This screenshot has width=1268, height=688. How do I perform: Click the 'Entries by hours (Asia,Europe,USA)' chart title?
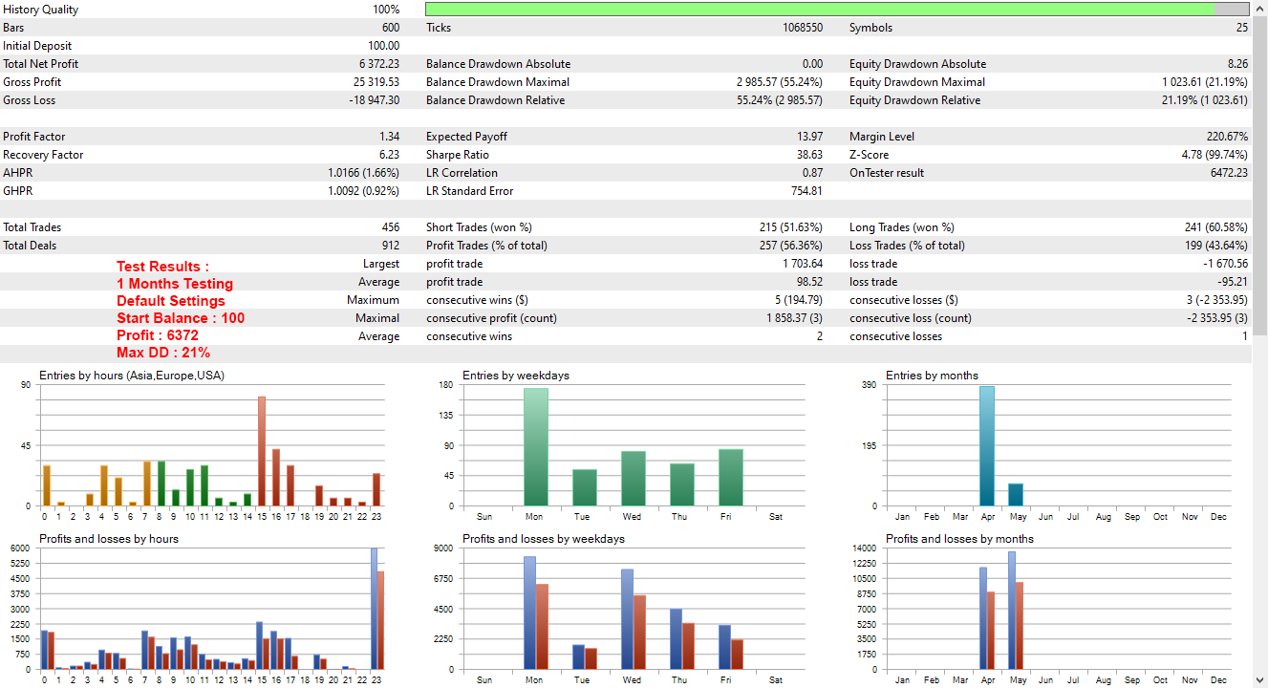[132, 376]
